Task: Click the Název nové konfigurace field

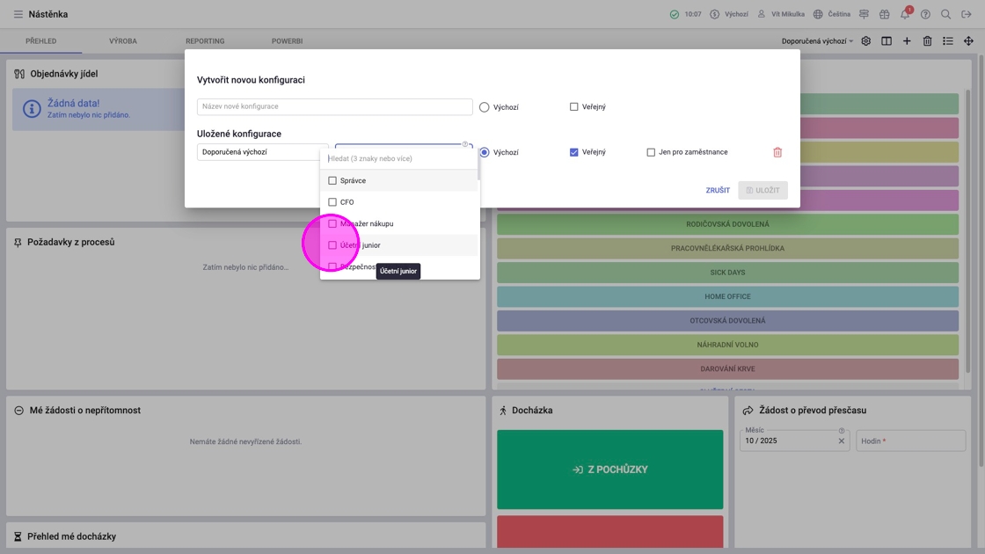Action: pyautogui.click(x=334, y=106)
